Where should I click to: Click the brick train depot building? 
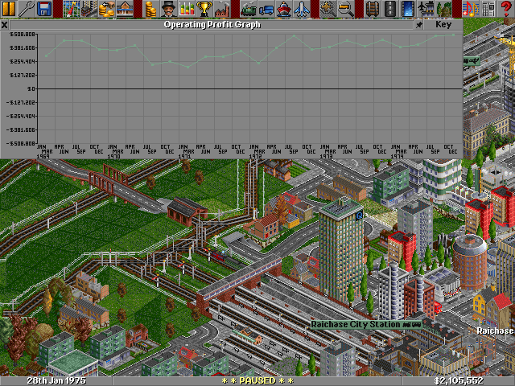(x=187, y=211)
